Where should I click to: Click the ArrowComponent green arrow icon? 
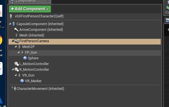pyautogui.click(x=16, y=30)
